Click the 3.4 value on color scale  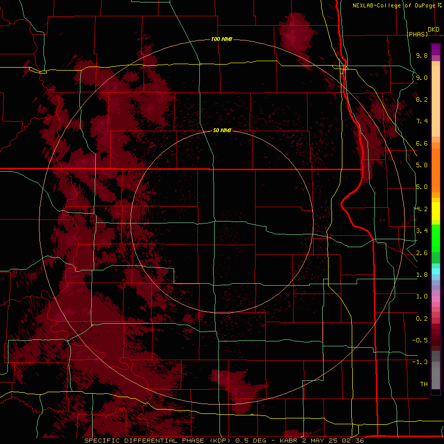[x=422, y=231]
